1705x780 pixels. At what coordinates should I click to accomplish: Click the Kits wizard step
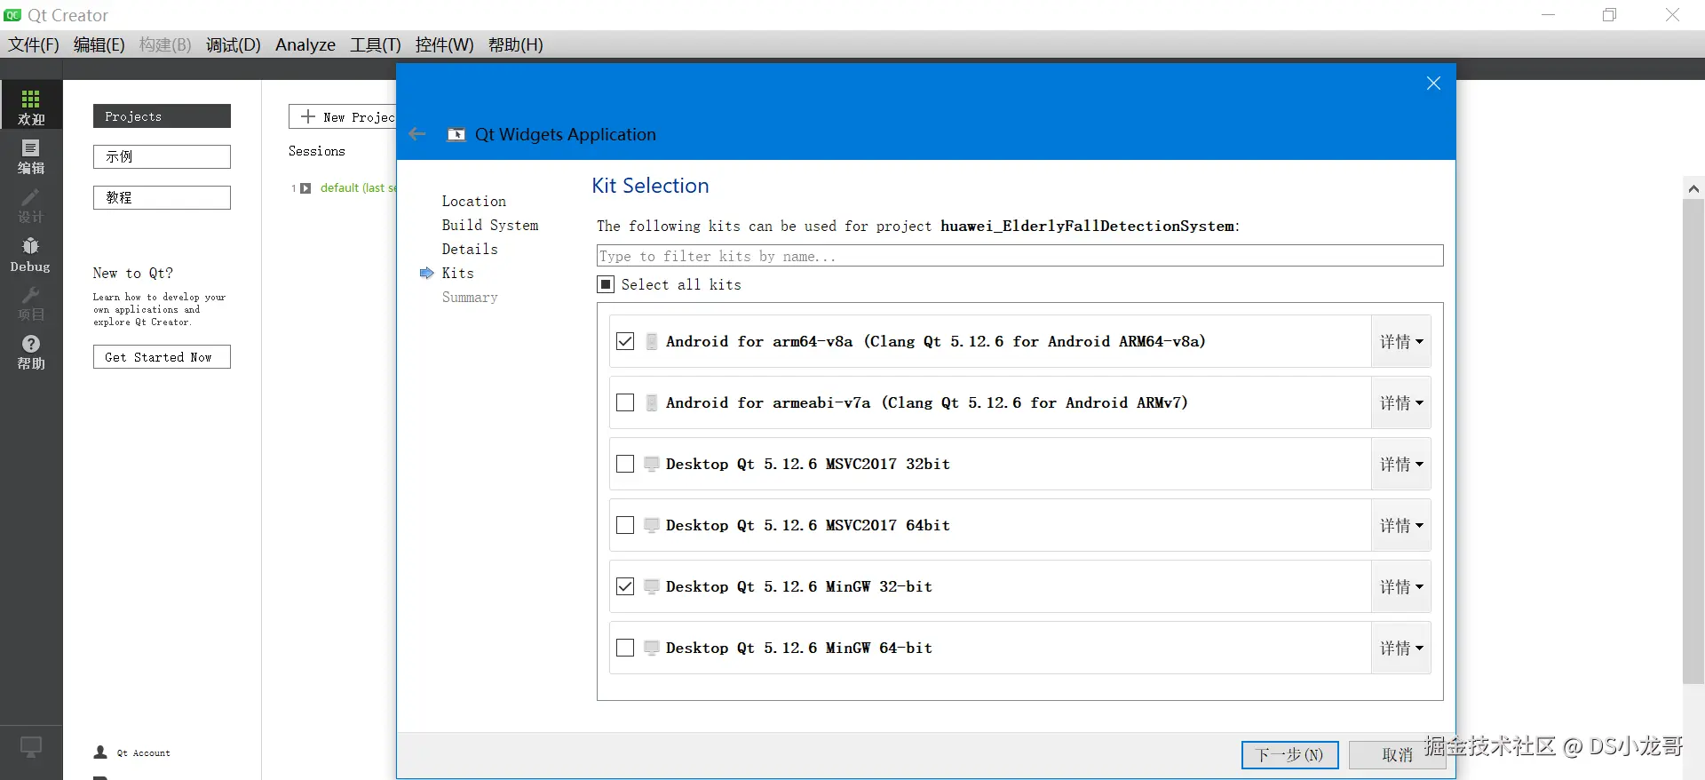coord(458,273)
